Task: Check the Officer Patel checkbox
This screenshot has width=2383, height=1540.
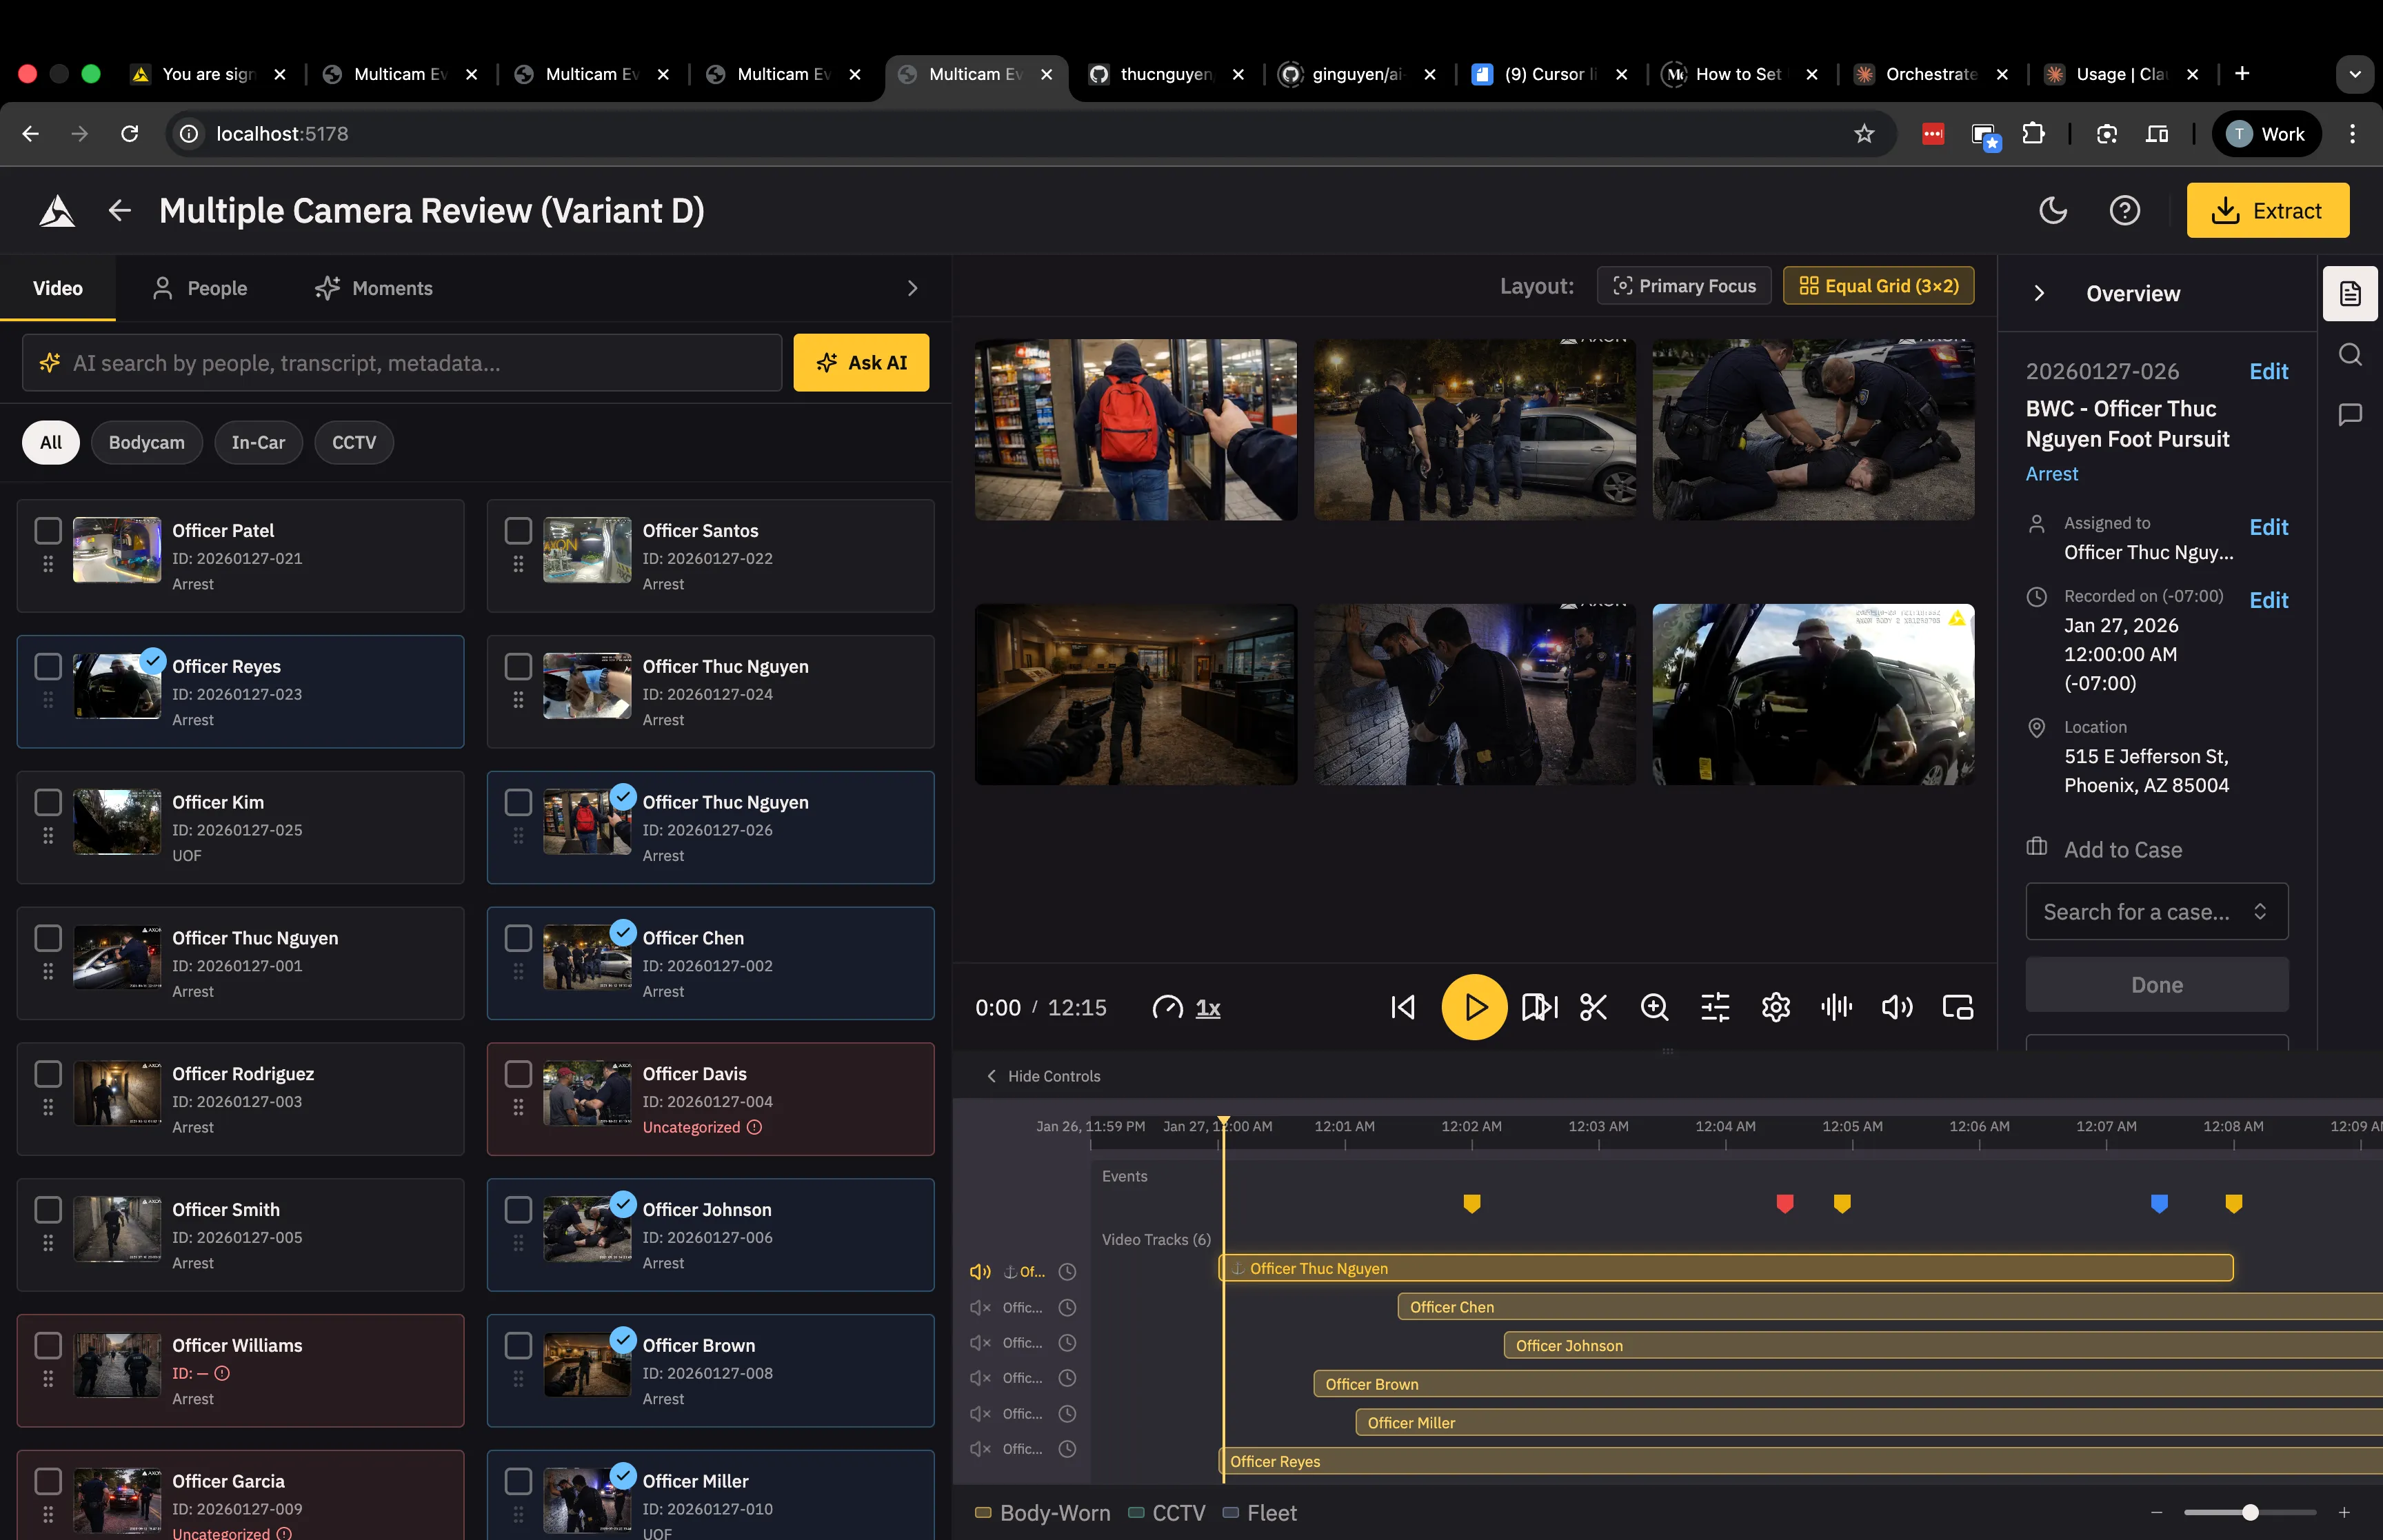Action: tap(48, 530)
